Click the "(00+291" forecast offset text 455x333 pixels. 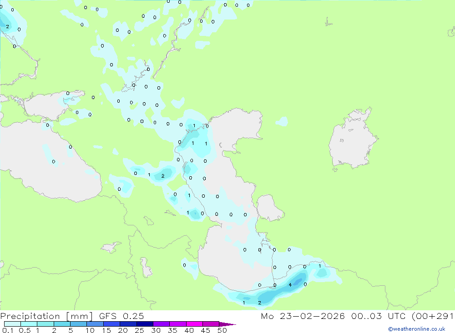(433, 316)
